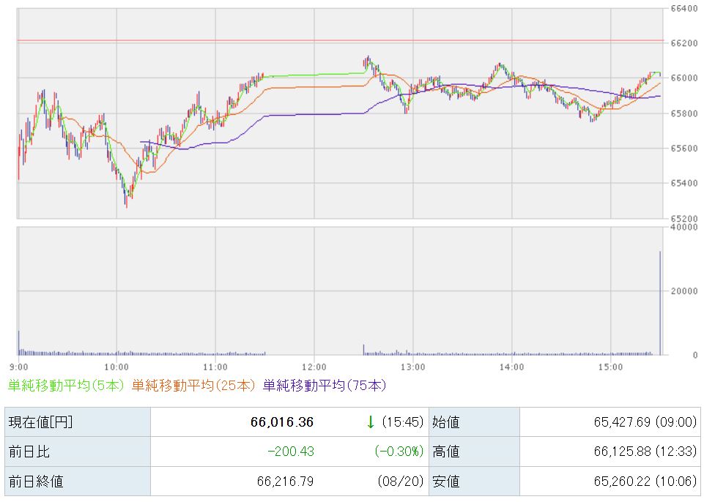This screenshot has width=704, height=502.
Task: Click the 高値 header cell
Action: tap(474, 452)
